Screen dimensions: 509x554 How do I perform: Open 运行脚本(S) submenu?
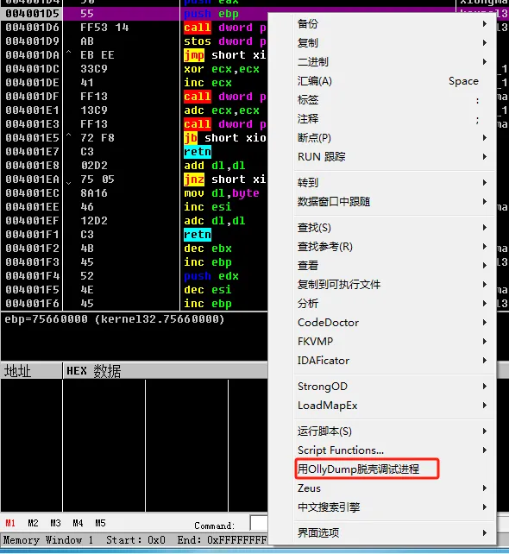tap(393, 431)
